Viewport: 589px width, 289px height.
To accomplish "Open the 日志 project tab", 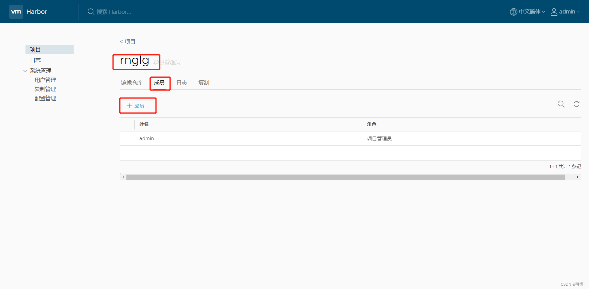I will [x=182, y=83].
